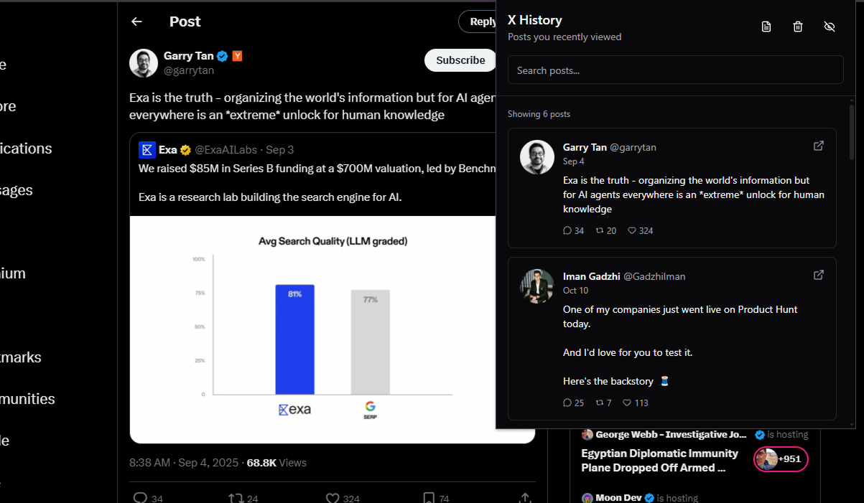The height and width of the screenshot is (503, 864).
Task: Bookmark the post using the bookmark icon
Action: coord(429,497)
